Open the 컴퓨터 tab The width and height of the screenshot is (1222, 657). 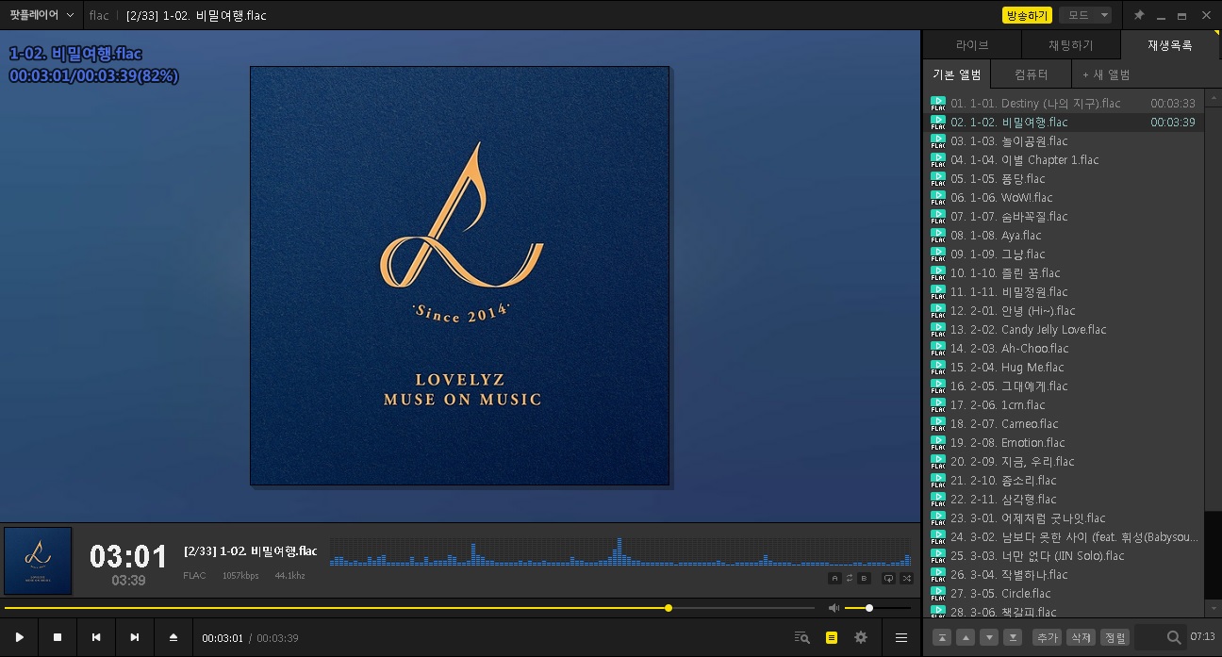click(x=1031, y=74)
